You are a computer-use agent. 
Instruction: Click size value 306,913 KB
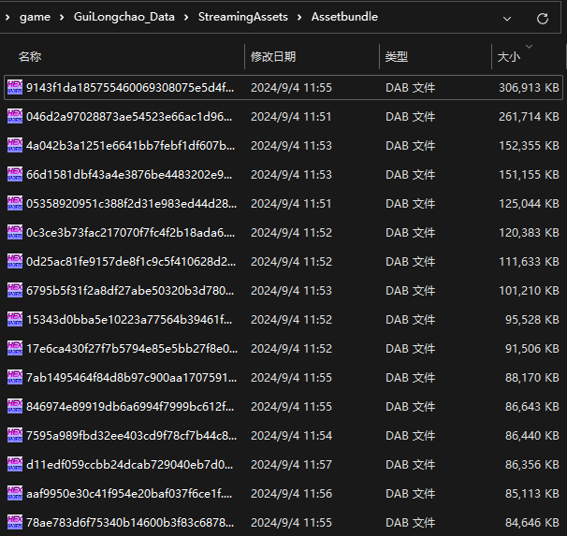[529, 88]
